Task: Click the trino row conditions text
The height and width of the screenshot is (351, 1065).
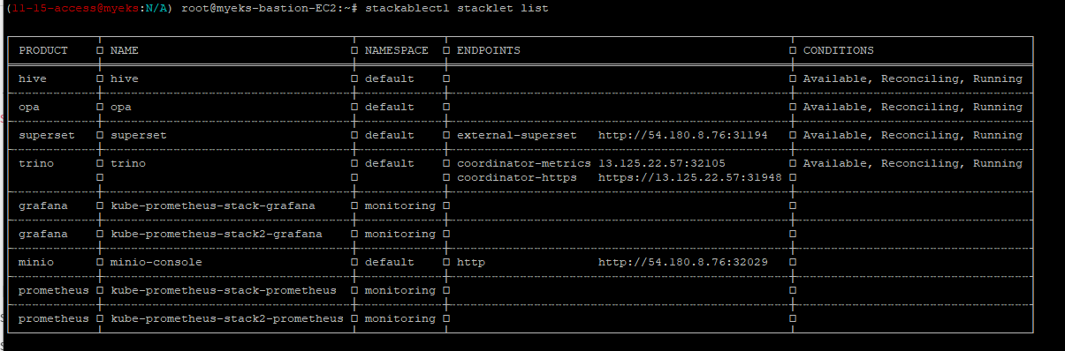Action: pos(913,163)
